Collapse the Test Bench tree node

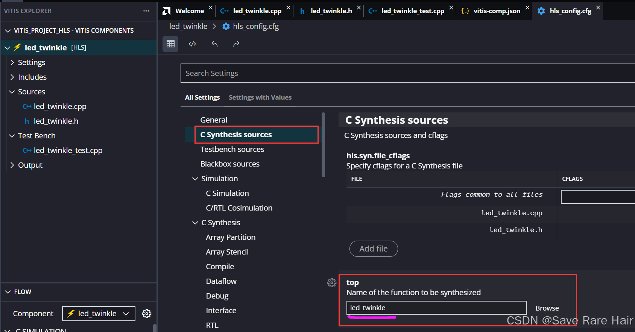pos(12,136)
